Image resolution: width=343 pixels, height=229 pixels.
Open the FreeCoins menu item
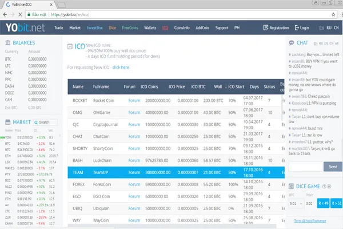[x=130, y=28]
